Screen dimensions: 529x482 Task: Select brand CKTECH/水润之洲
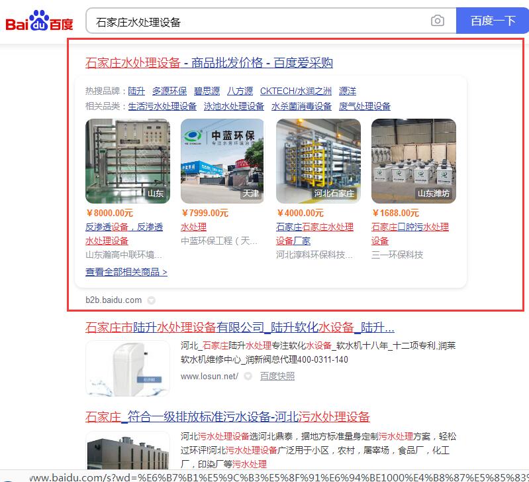[295, 91]
